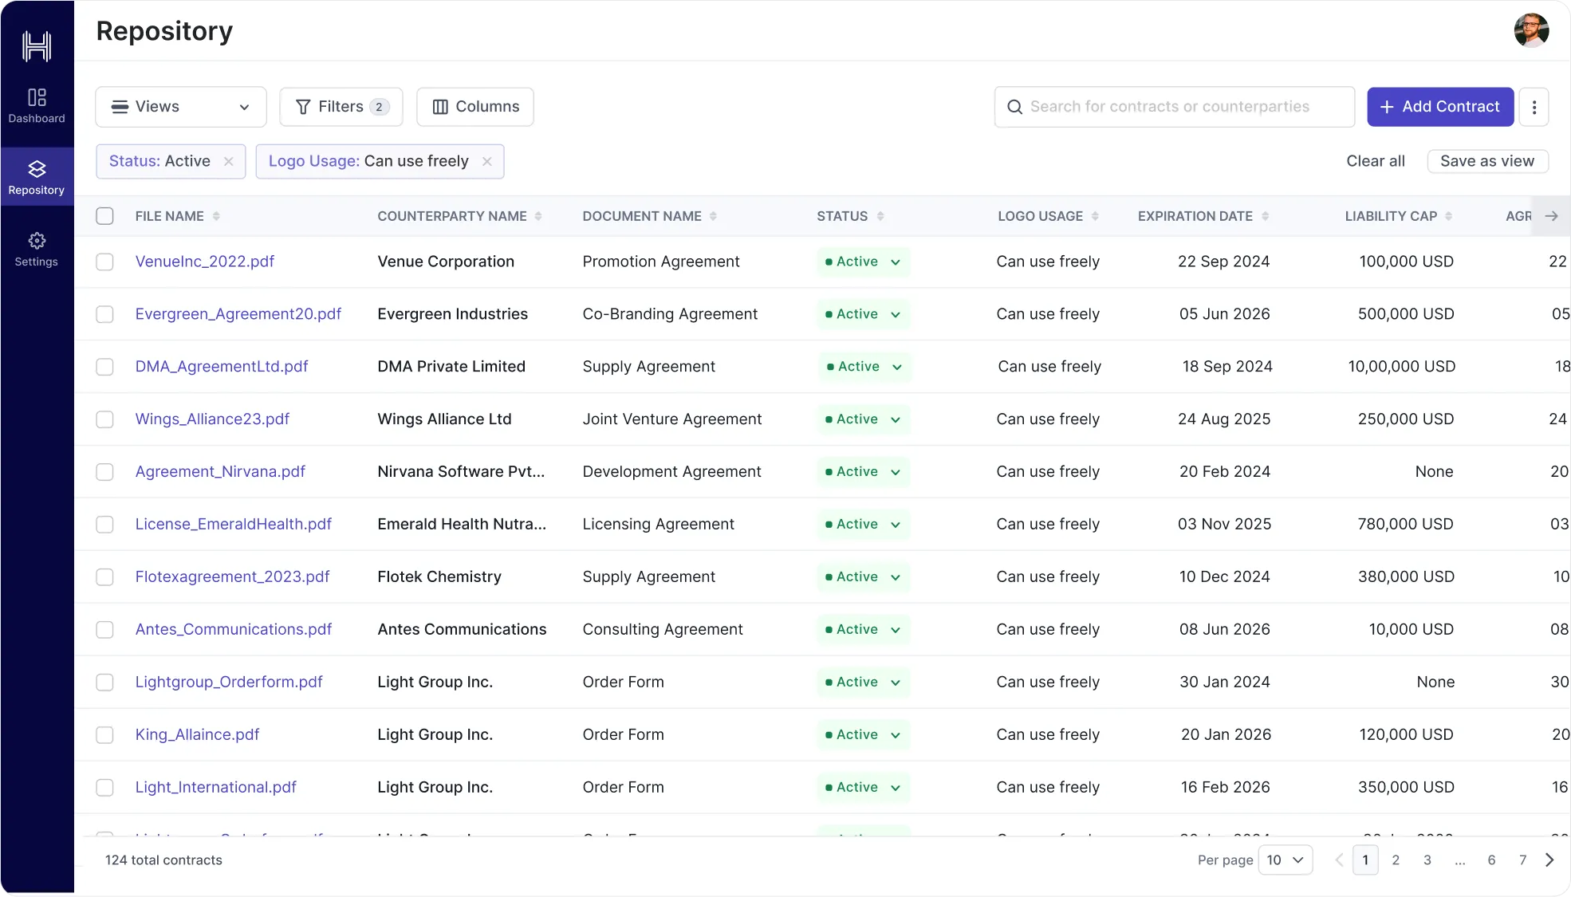Sort by Expiration Date column
This screenshot has height=897, width=1571.
pos(1266,215)
